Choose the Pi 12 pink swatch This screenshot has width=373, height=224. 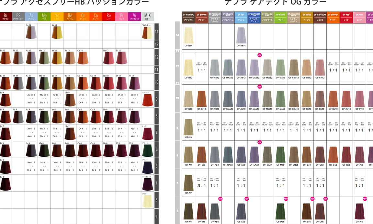121,58
